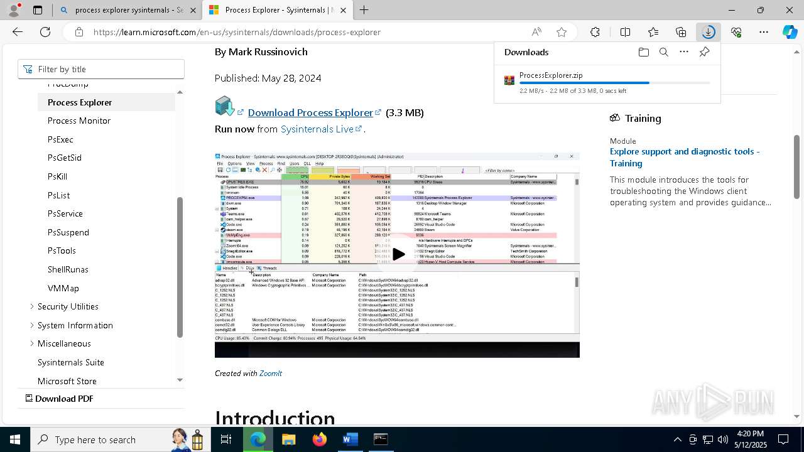Open the terminal window on the taskbar
The height and width of the screenshot is (452, 804).
pos(381,439)
